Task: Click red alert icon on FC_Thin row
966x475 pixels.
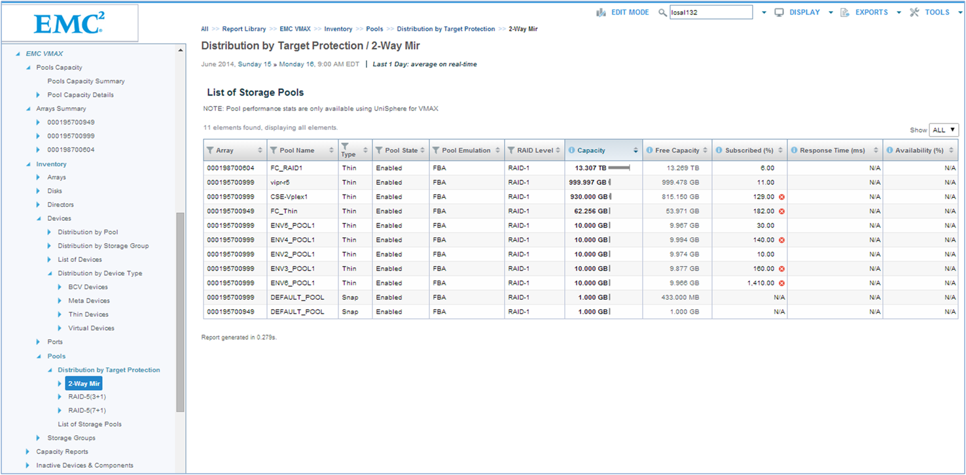Action: (x=781, y=211)
